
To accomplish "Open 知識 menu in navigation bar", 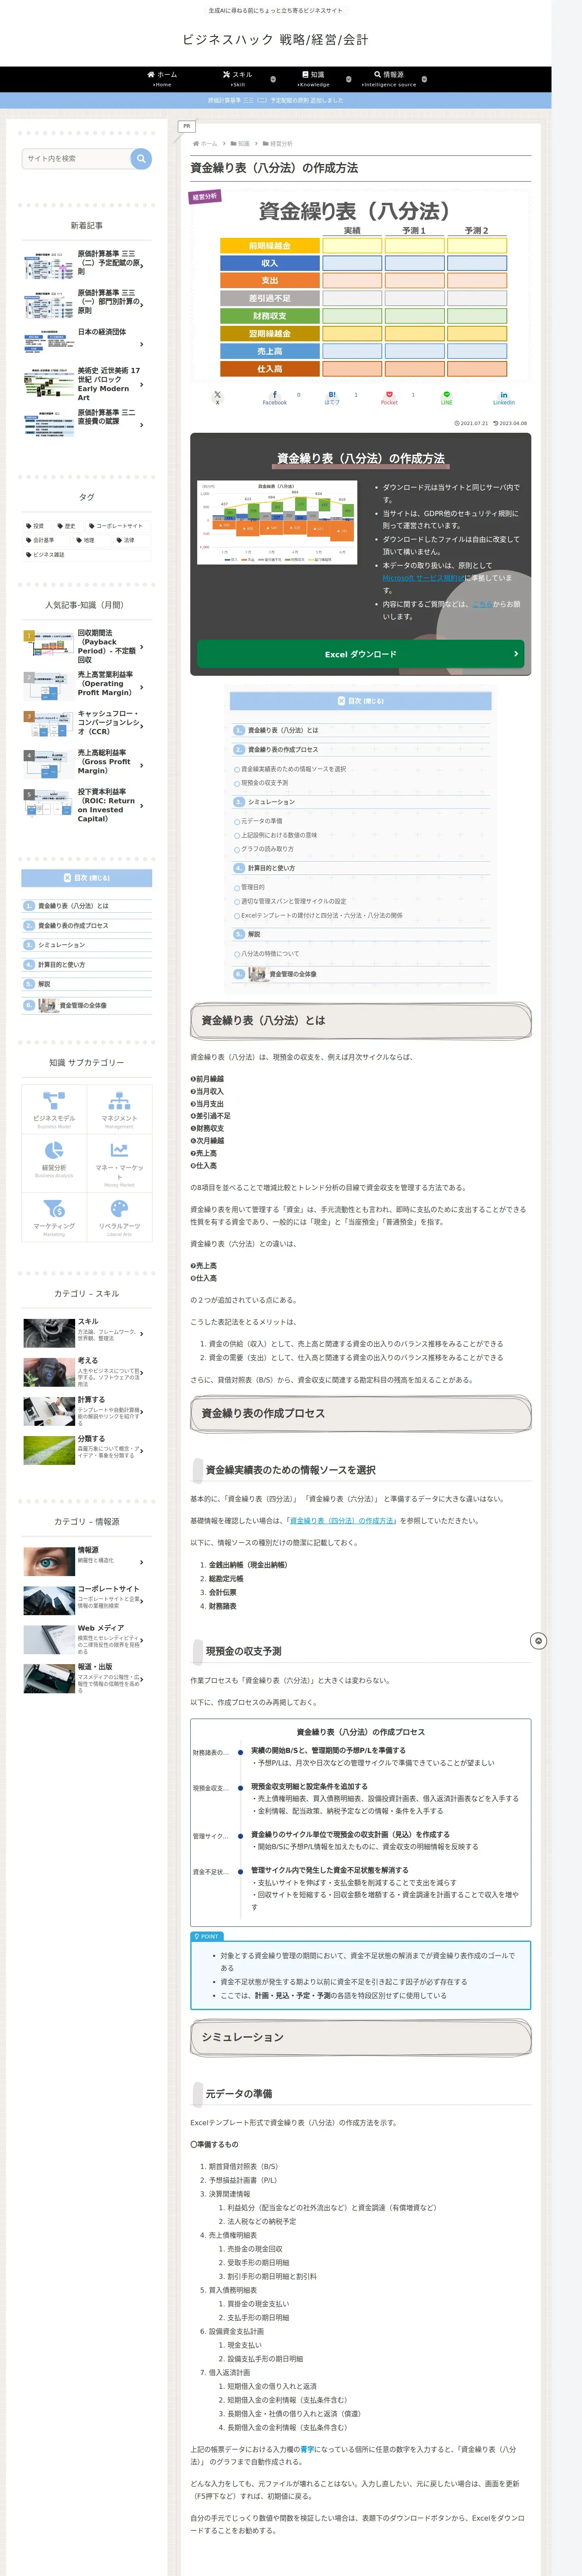I will coord(313,78).
